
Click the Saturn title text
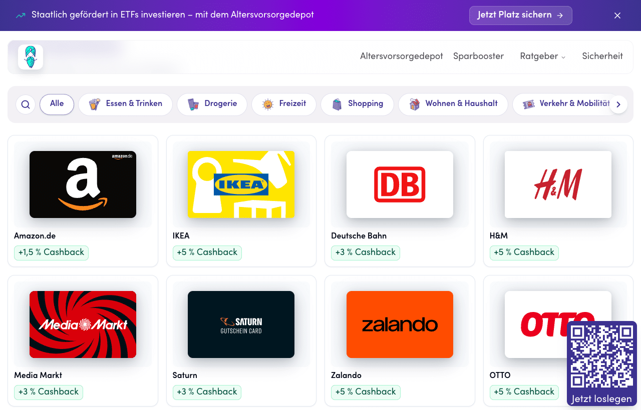(x=185, y=375)
